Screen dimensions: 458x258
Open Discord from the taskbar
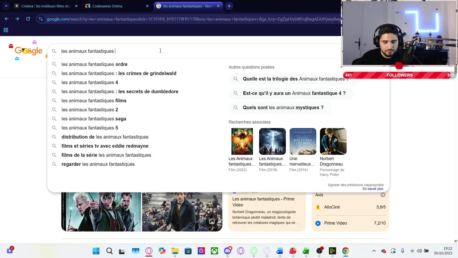coord(228,251)
